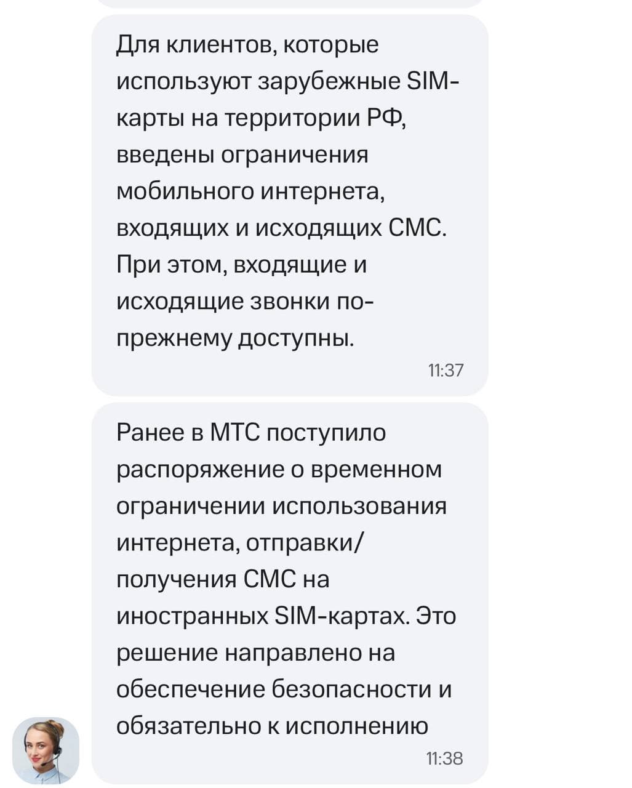Tap "получения СМС на" text line

click(223, 579)
